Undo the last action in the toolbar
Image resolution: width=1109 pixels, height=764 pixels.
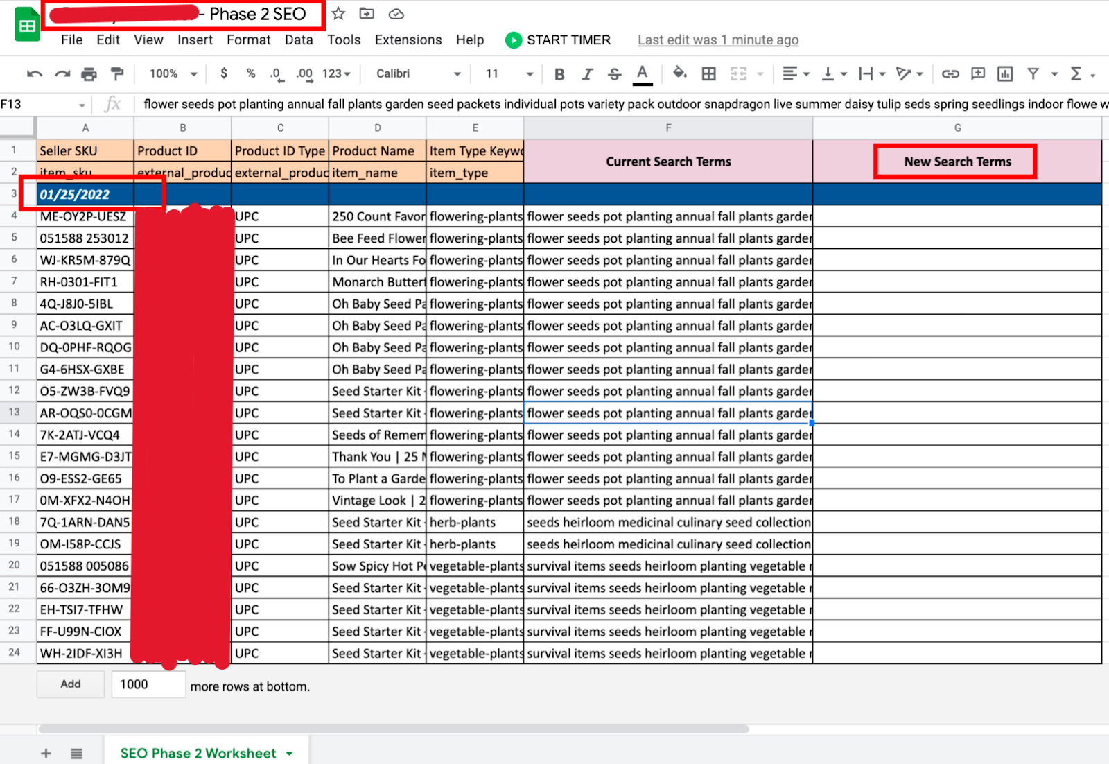click(x=35, y=74)
